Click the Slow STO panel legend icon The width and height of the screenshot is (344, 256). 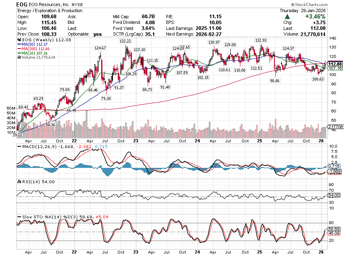point(19,217)
